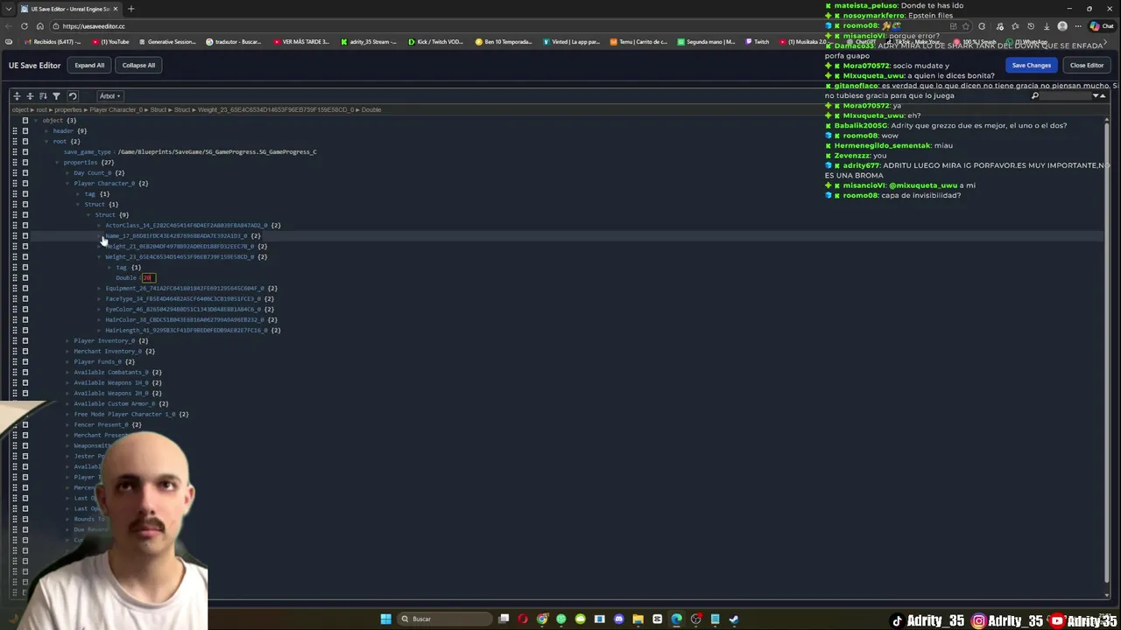Click the drag handle of the Player Funds_0 row
Screen dimensions: 1121x630
pyautogui.click(x=14, y=362)
